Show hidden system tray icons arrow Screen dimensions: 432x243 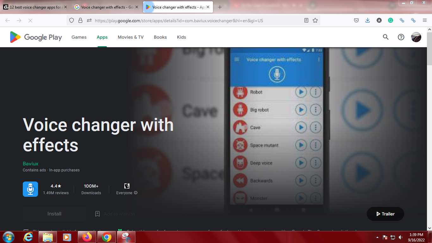(x=377, y=237)
